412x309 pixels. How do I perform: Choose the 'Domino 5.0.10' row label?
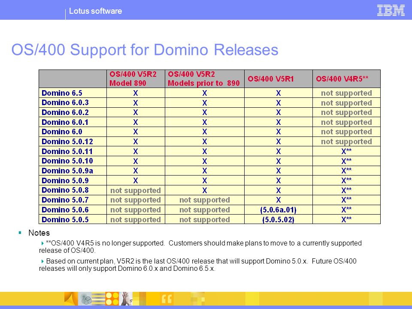[x=67, y=161]
